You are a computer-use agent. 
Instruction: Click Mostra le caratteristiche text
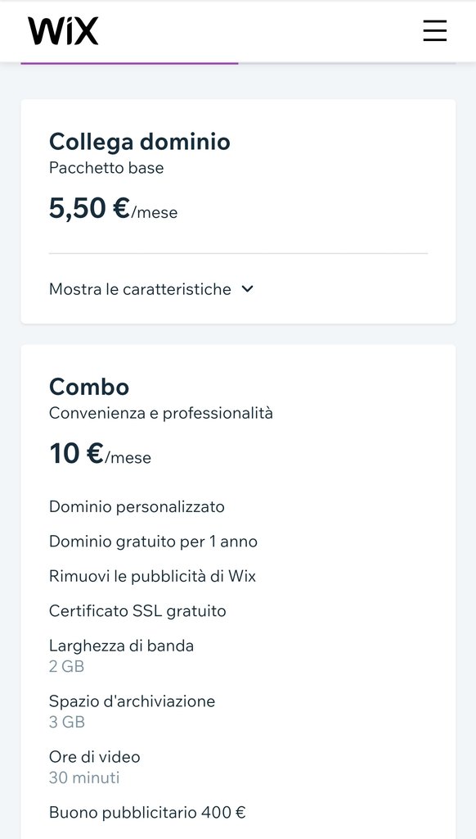click(140, 289)
